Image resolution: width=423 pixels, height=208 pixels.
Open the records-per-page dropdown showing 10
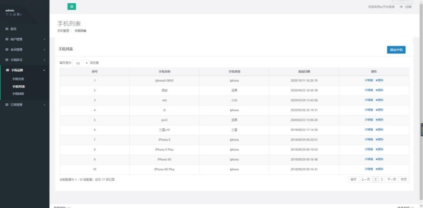(81, 63)
